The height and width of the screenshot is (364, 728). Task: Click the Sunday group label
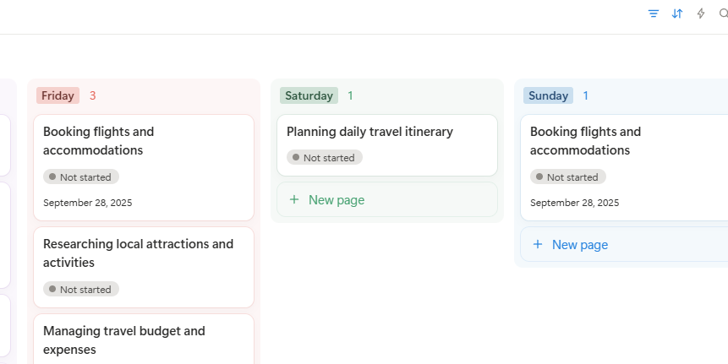click(x=548, y=95)
